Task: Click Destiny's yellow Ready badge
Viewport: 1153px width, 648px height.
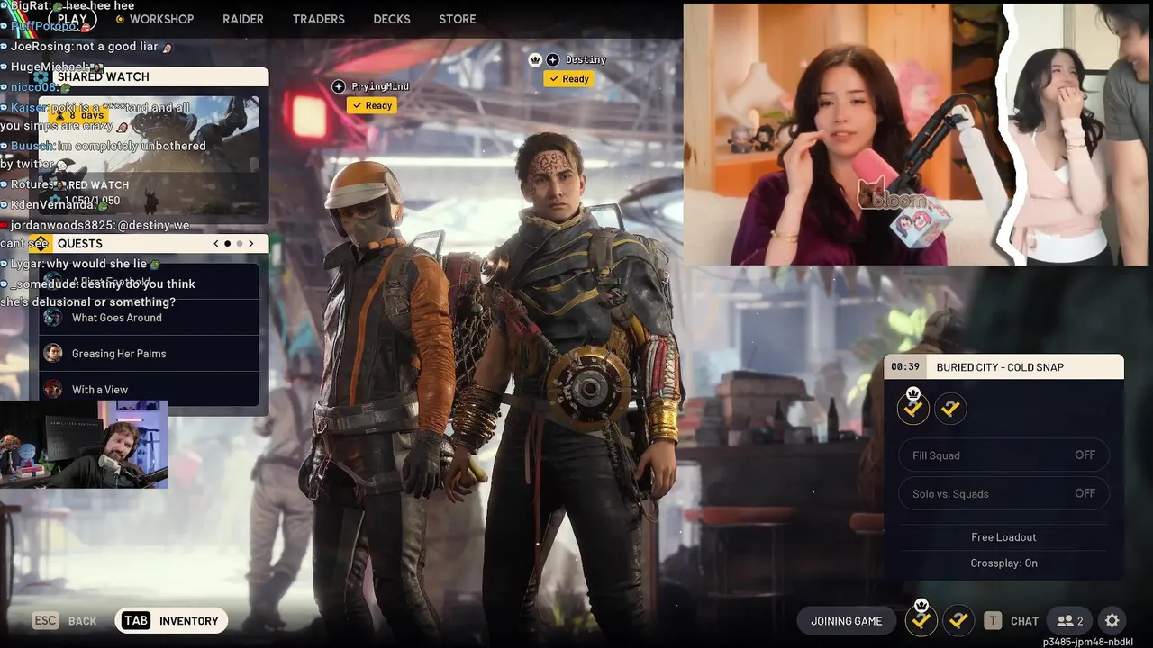Action: (x=569, y=78)
